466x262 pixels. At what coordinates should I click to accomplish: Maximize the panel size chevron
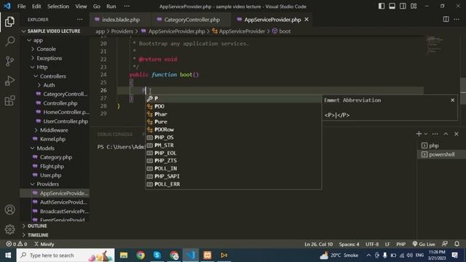pyautogui.click(x=446, y=134)
